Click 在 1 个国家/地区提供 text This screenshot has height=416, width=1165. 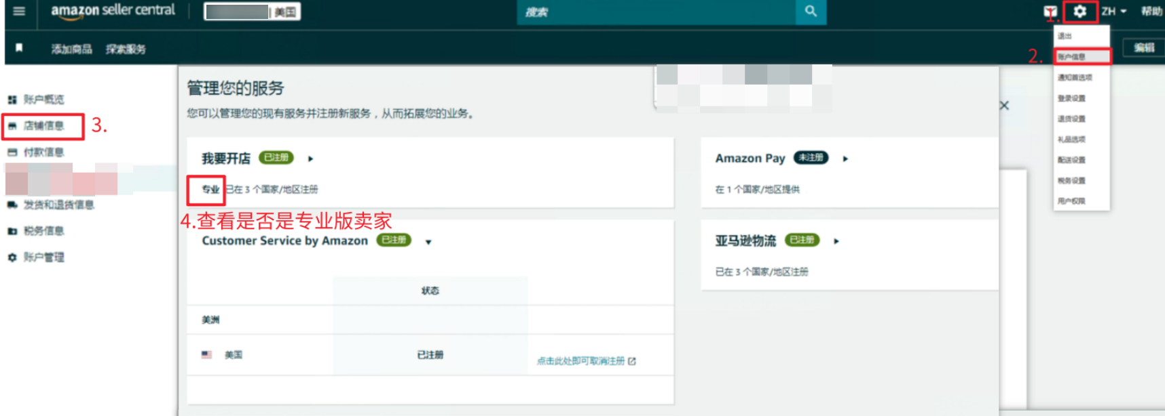[757, 190]
